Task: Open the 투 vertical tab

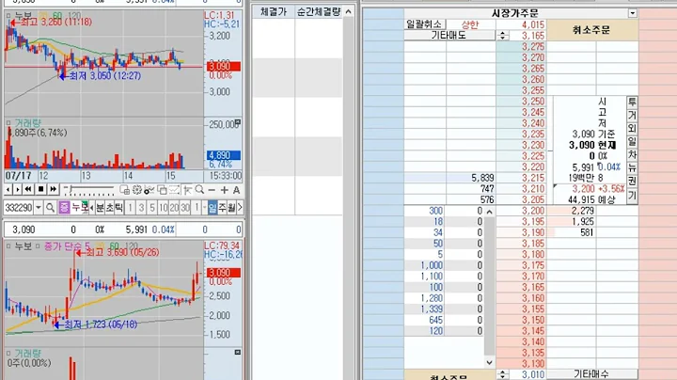Action: [x=632, y=102]
